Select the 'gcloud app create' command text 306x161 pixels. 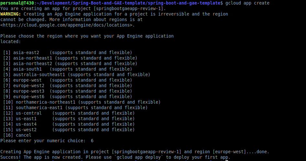pos(247,3)
